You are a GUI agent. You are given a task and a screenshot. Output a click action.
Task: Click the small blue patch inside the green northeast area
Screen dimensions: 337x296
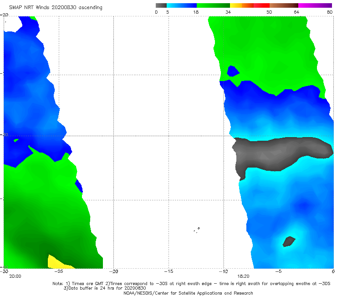[233, 71]
